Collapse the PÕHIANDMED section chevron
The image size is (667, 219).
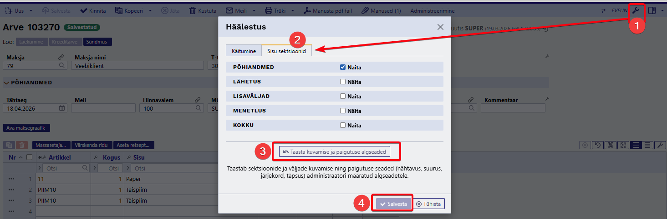click(6, 83)
